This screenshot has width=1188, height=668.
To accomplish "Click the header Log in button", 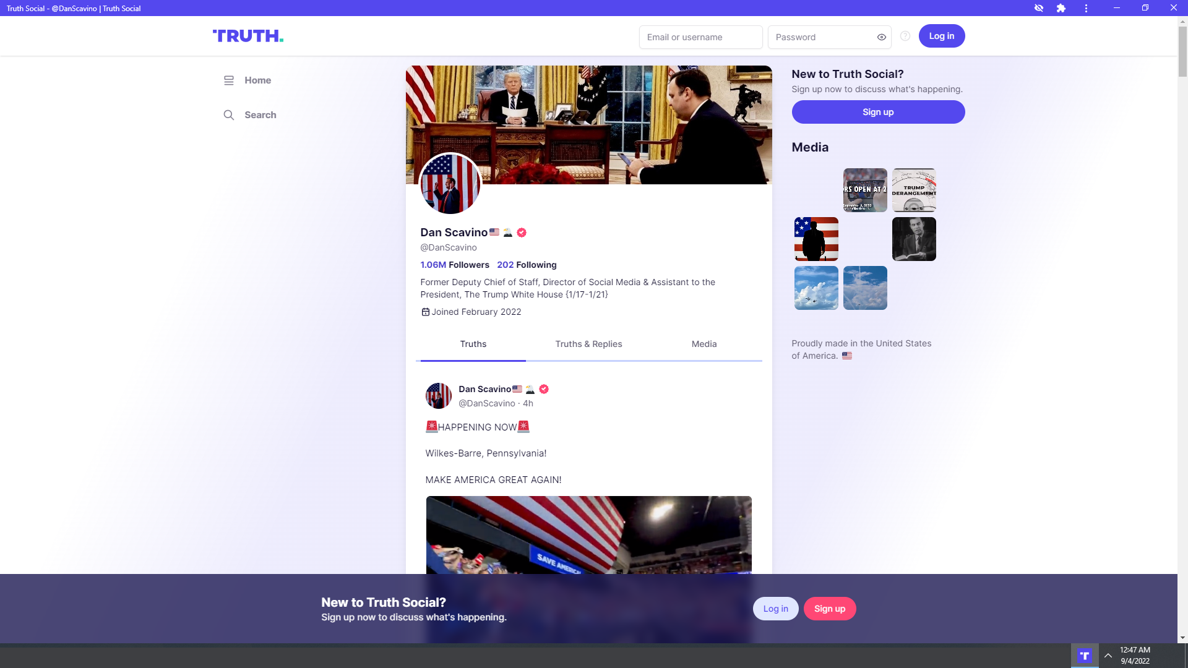I will pos(942,36).
